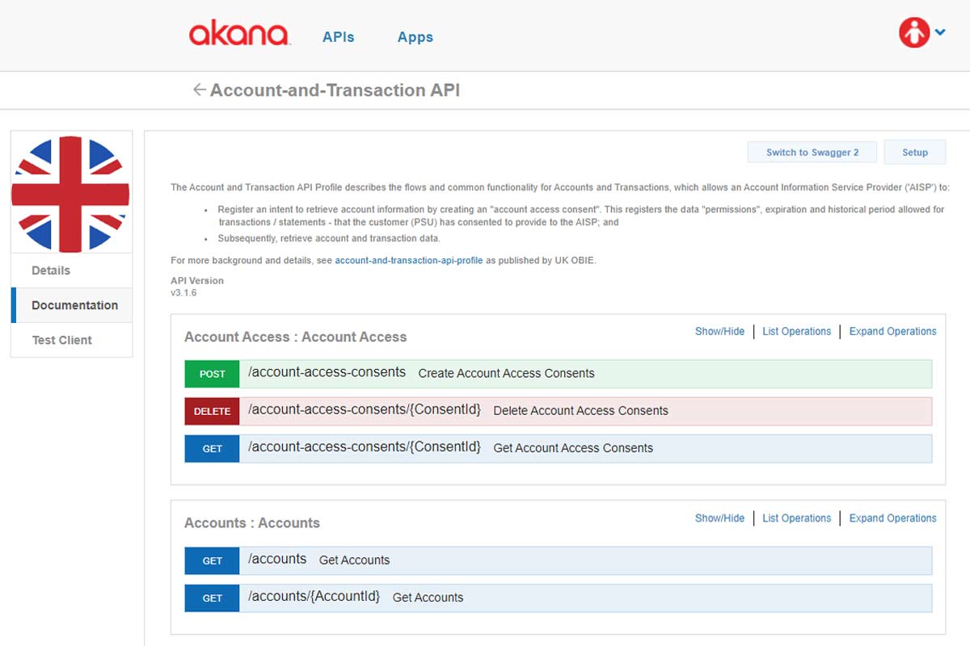This screenshot has width=970, height=646.
Task: Click the Get Account Access Consents description
Action: tap(573, 447)
